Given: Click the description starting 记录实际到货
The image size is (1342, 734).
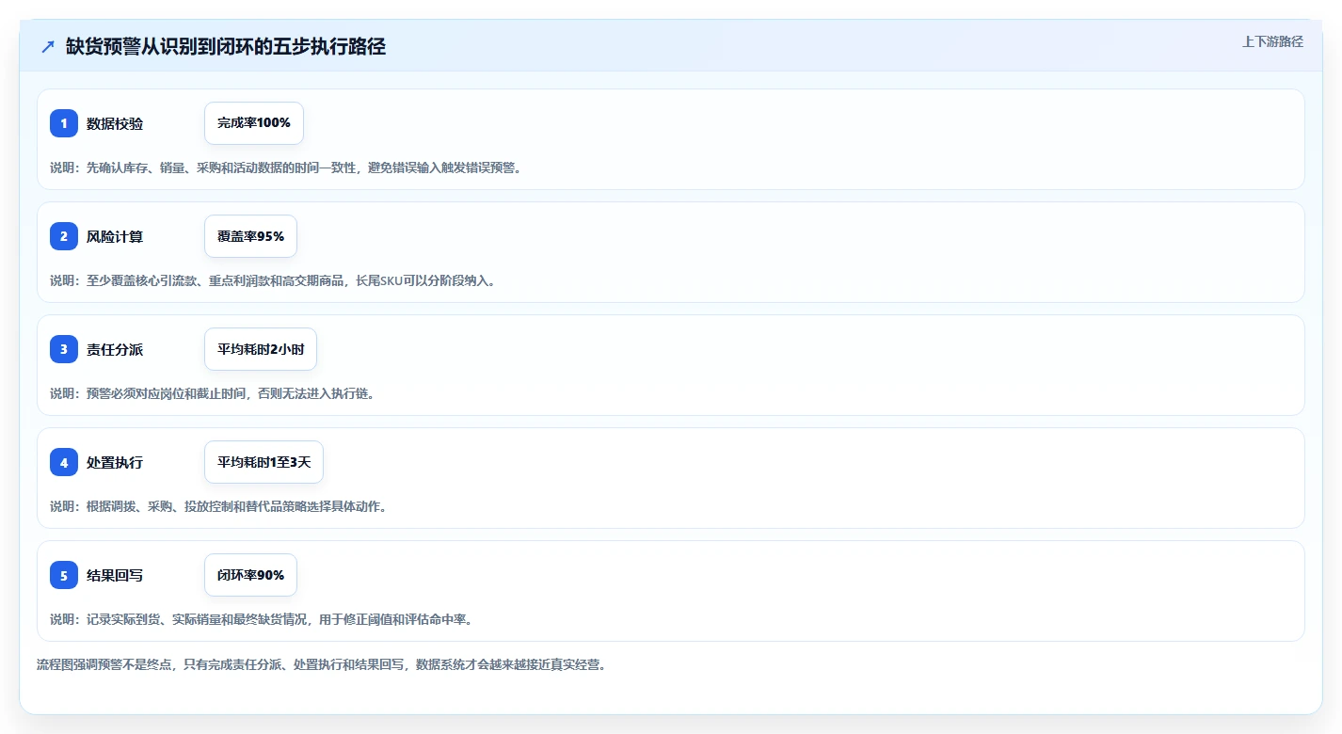Looking at the screenshot, I should click(x=262, y=619).
